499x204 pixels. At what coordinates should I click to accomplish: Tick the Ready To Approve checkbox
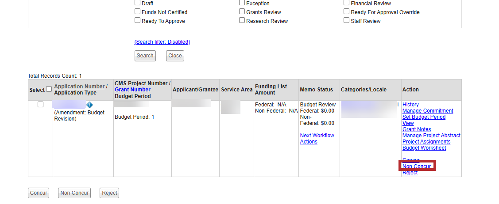tap(138, 20)
